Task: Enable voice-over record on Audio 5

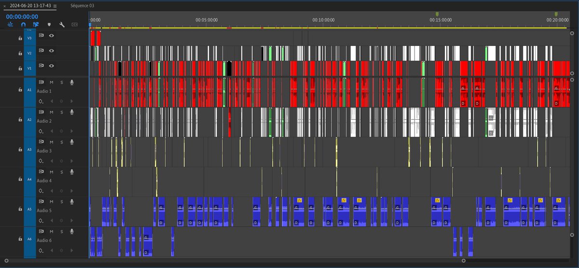Action: [x=72, y=201]
